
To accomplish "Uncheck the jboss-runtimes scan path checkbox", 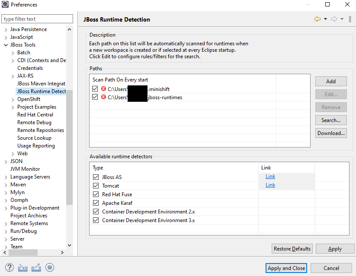I will [x=95, y=97].
